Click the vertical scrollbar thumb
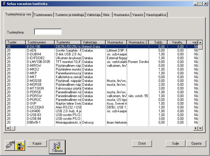 pyautogui.click(x=200, y=47)
